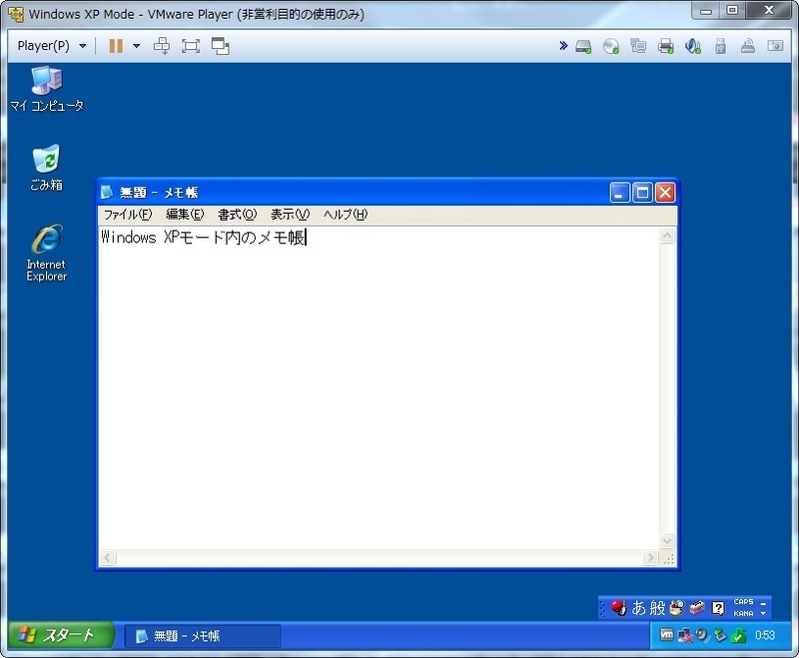The height and width of the screenshot is (658, 799).
Task: Click the VMware Tools tray icon
Action: 666,635
